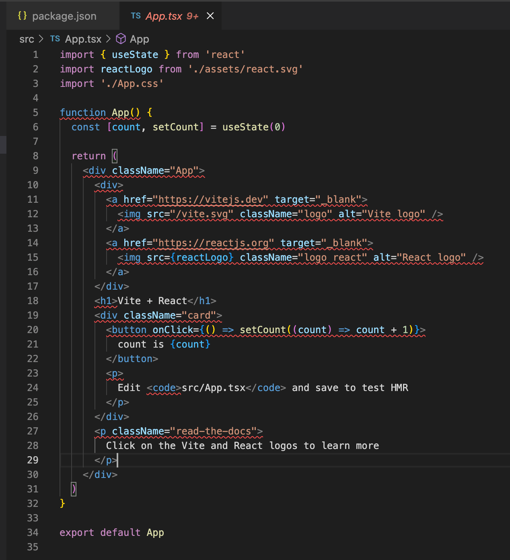Click line number 29 in the gutter
The width and height of the screenshot is (510, 560).
pyautogui.click(x=33, y=460)
